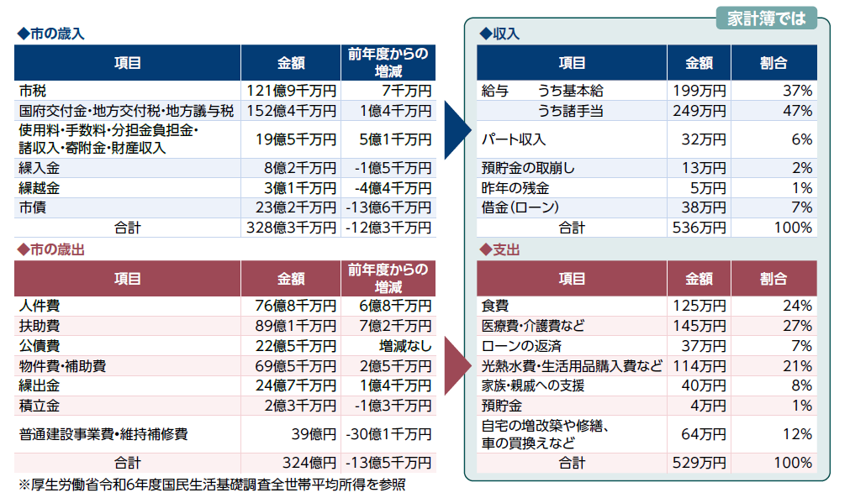
Task: Select the revenue total 328億3千万円
Action: pyautogui.click(x=291, y=228)
